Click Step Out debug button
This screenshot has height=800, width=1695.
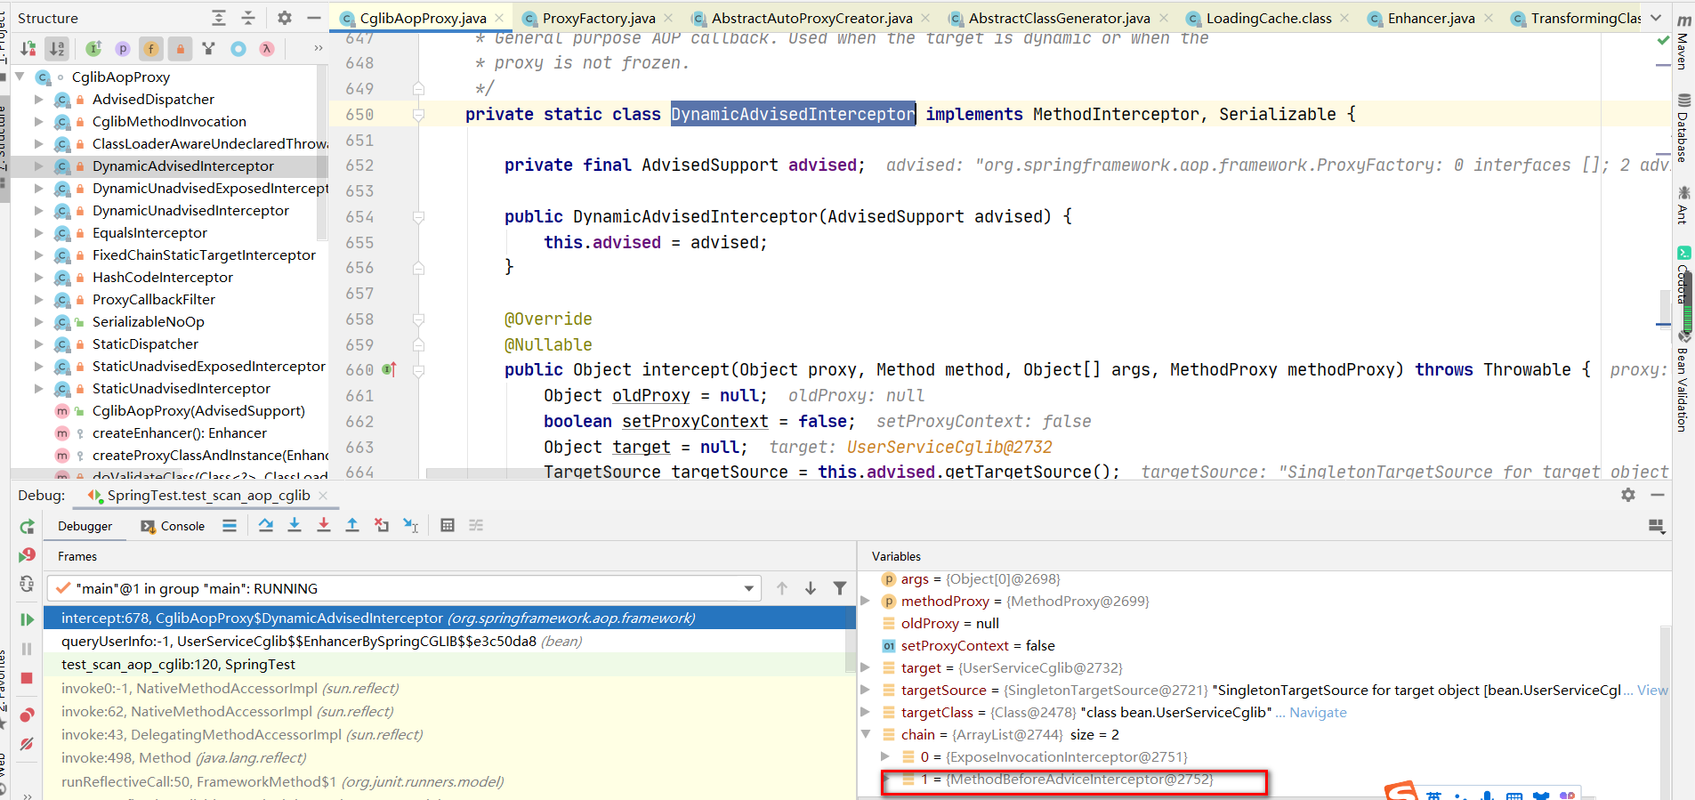click(352, 526)
